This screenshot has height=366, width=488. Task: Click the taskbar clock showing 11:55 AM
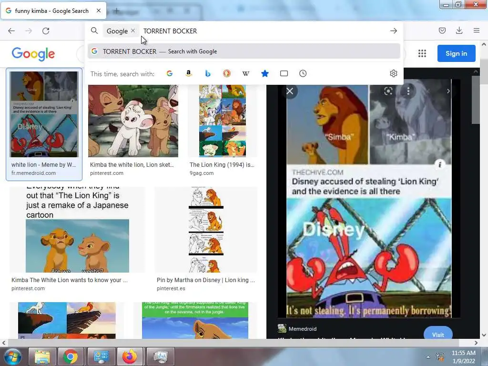click(463, 357)
